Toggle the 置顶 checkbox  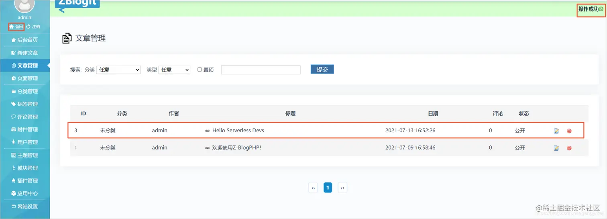(x=200, y=70)
